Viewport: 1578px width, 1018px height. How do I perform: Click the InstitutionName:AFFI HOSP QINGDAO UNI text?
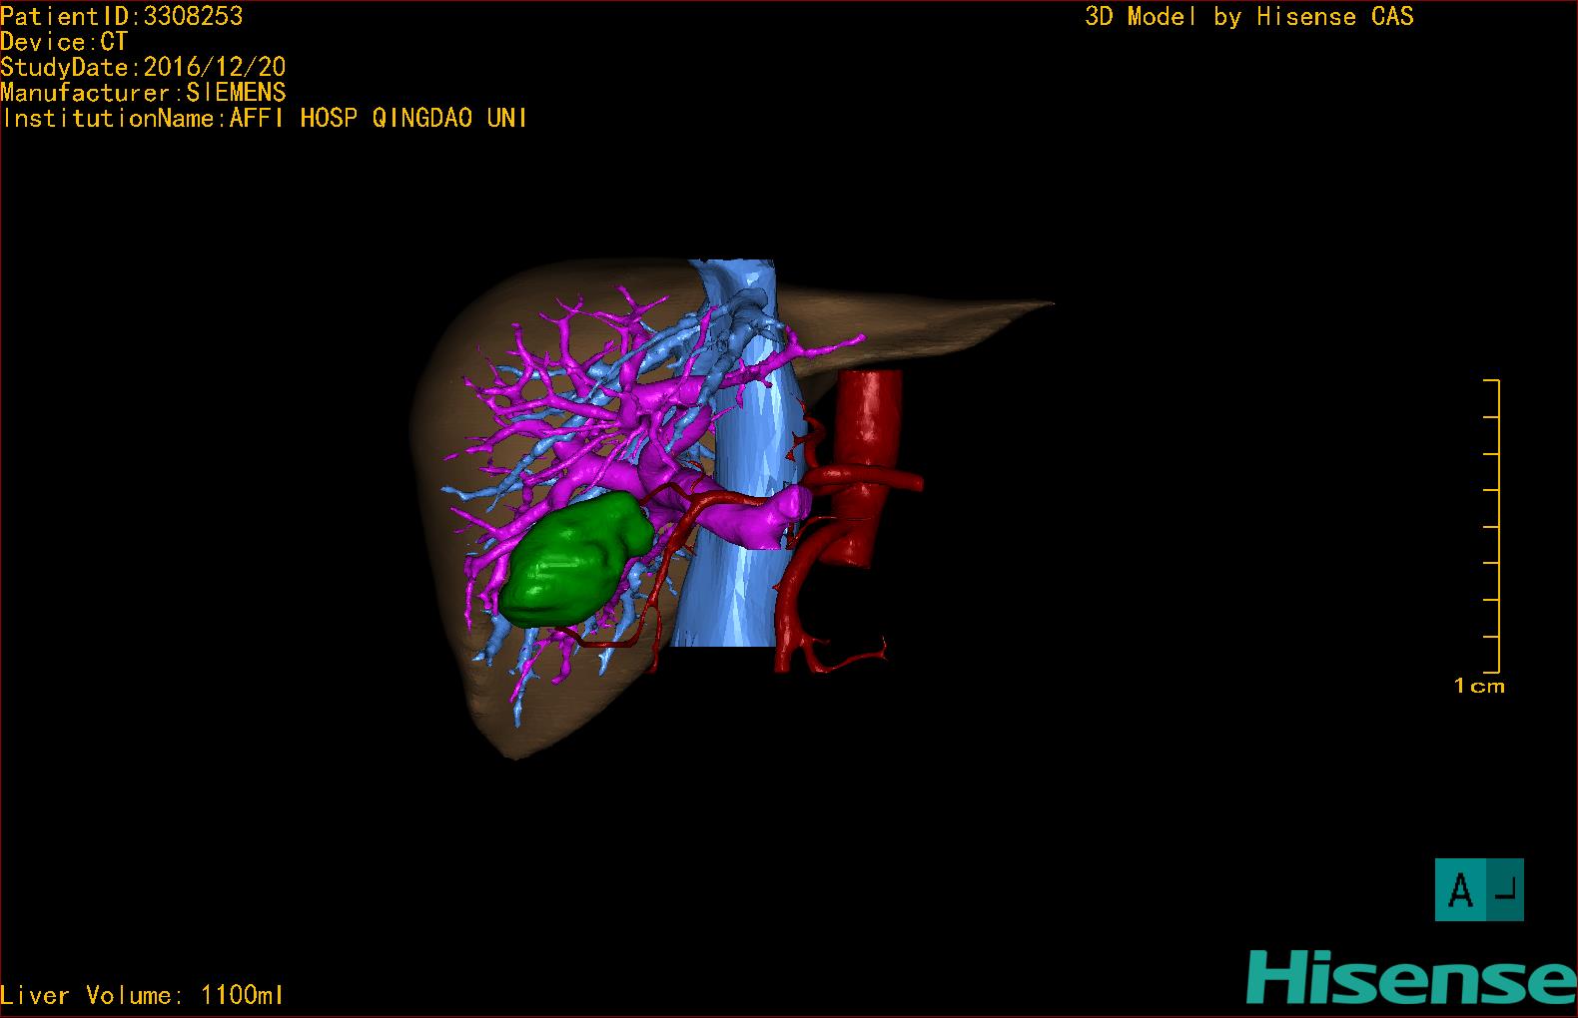pos(265,118)
